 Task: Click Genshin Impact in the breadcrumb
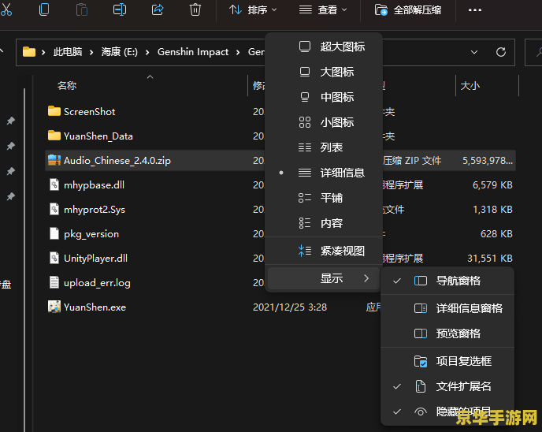point(193,52)
